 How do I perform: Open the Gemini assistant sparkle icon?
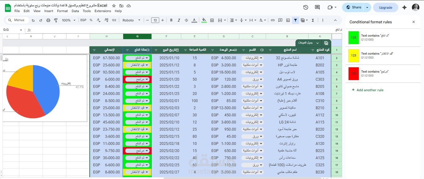(x=404, y=7)
